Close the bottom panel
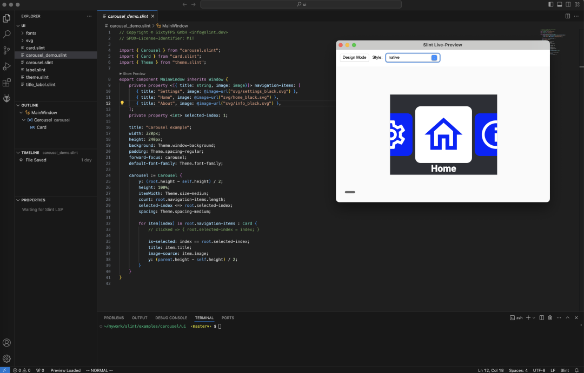The height and width of the screenshot is (373, 584). point(576,317)
